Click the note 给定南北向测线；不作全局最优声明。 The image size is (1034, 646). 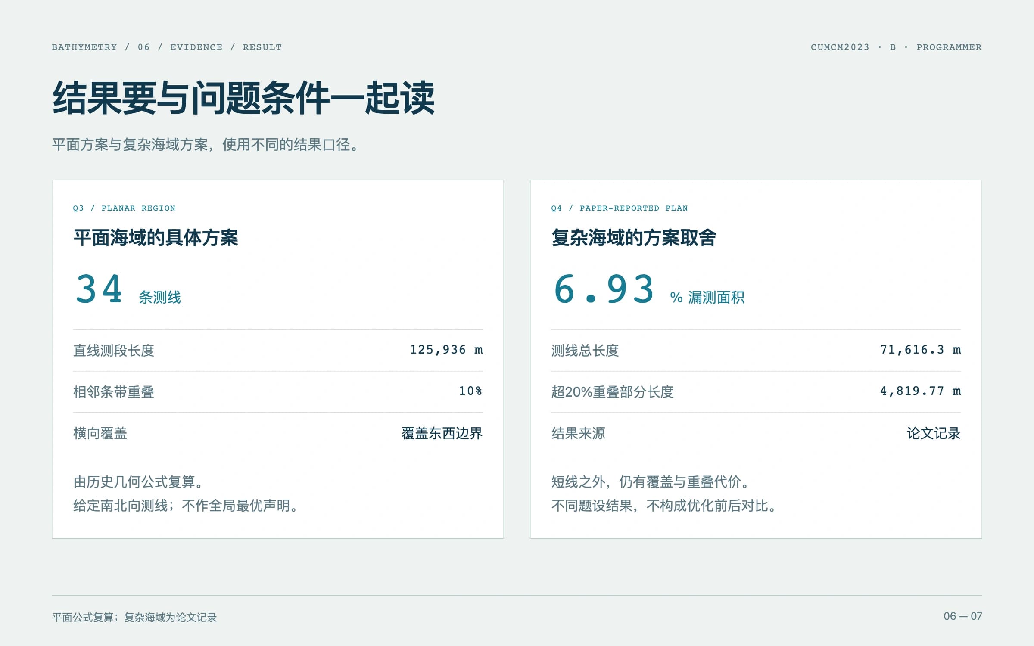pyautogui.click(x=186, y=506)
